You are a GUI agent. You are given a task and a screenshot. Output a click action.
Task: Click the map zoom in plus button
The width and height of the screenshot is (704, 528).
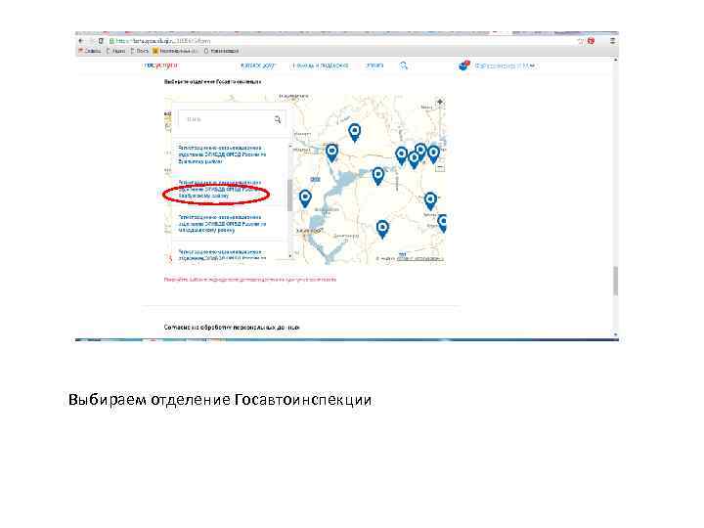tap(440, 102)
